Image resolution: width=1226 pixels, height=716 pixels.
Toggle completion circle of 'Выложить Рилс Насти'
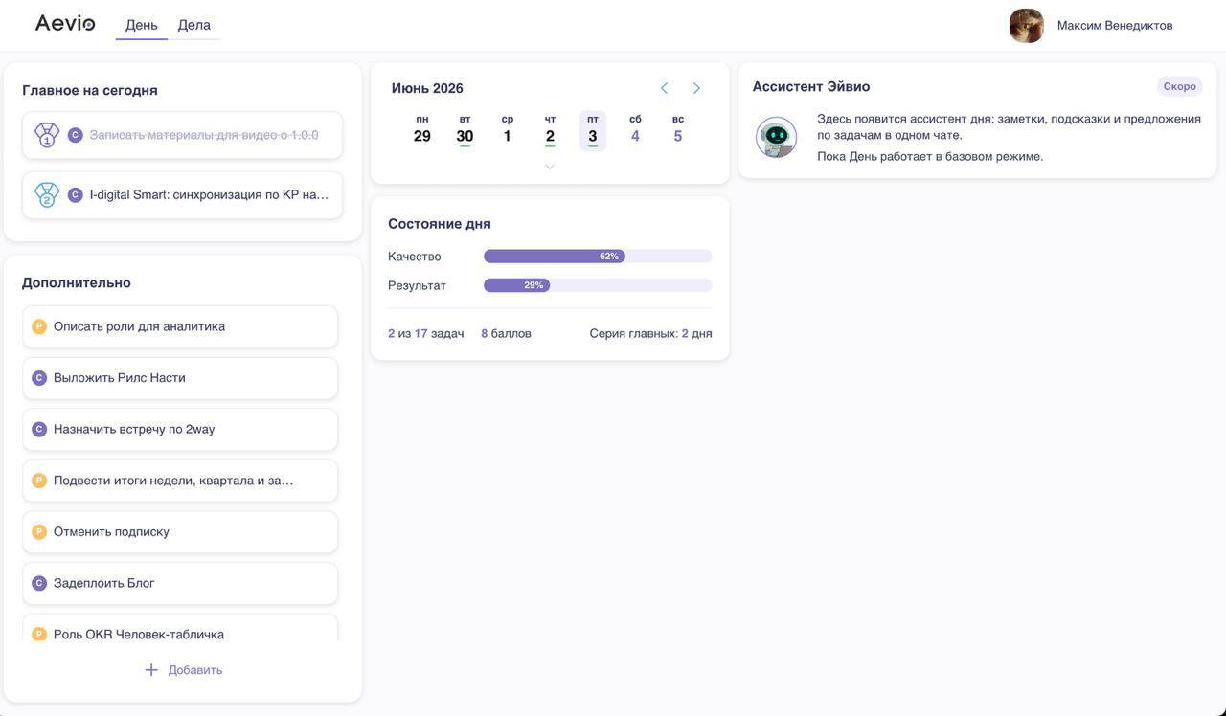39,378
